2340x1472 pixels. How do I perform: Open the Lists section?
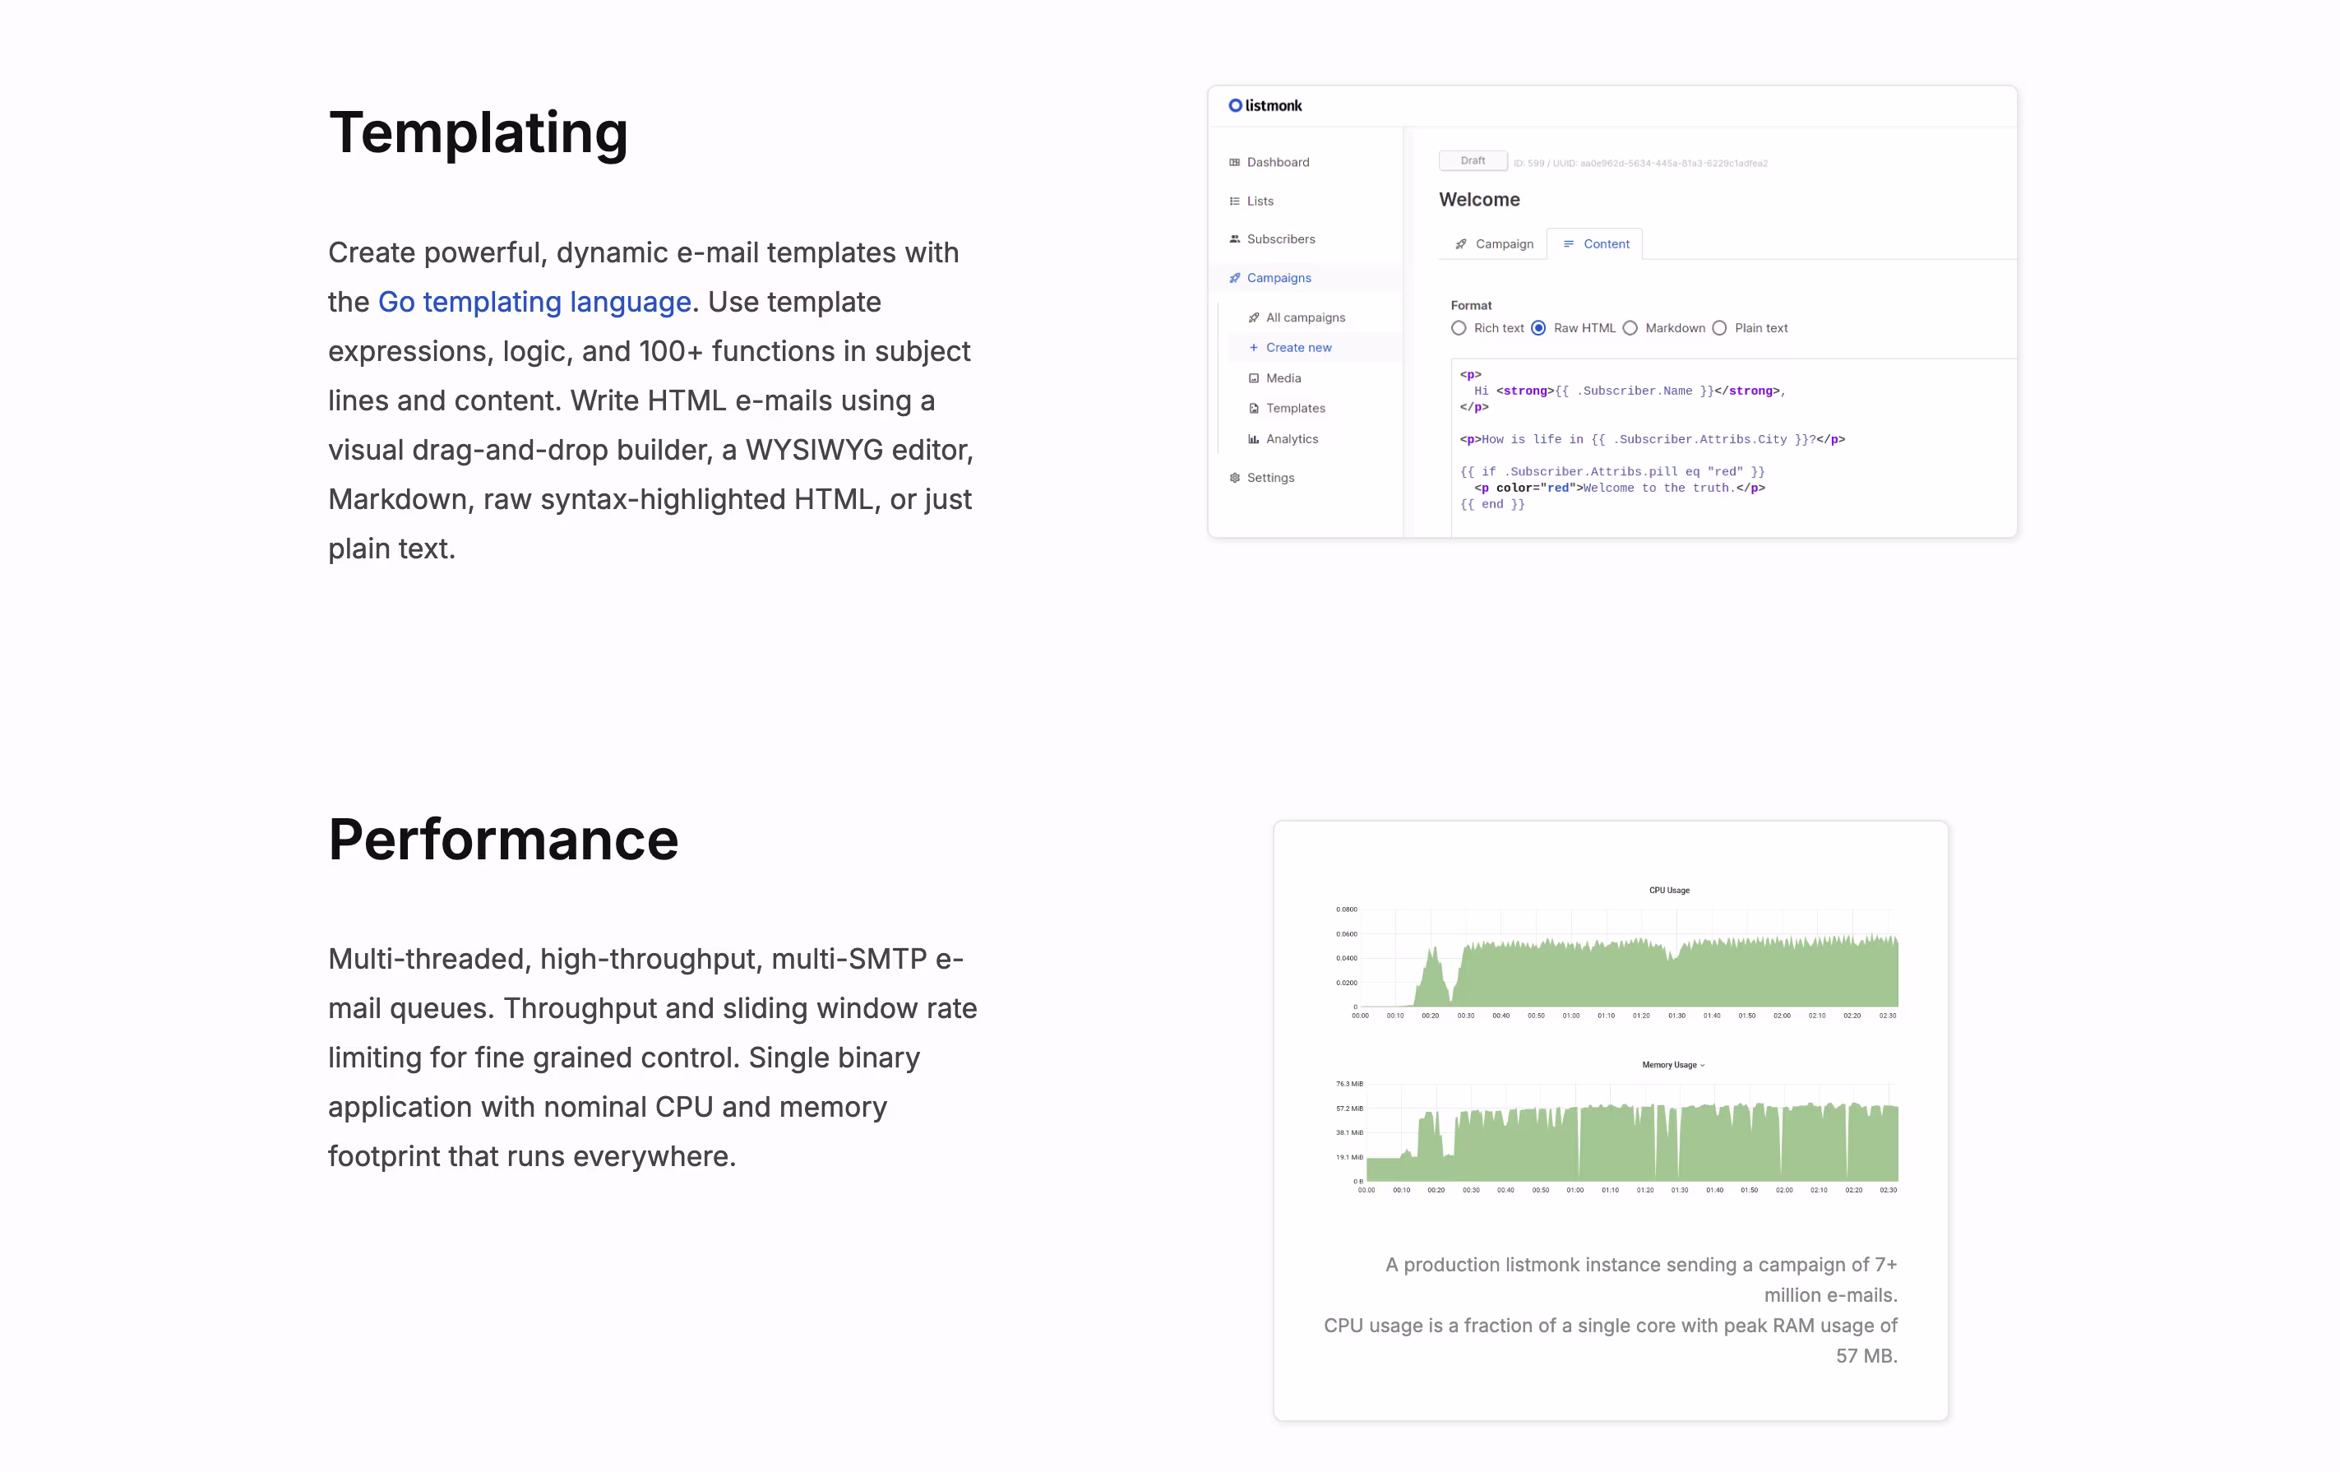tap(1260, 200)
